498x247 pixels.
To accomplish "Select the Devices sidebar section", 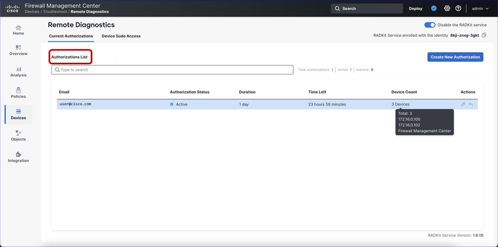I will 18,114.
